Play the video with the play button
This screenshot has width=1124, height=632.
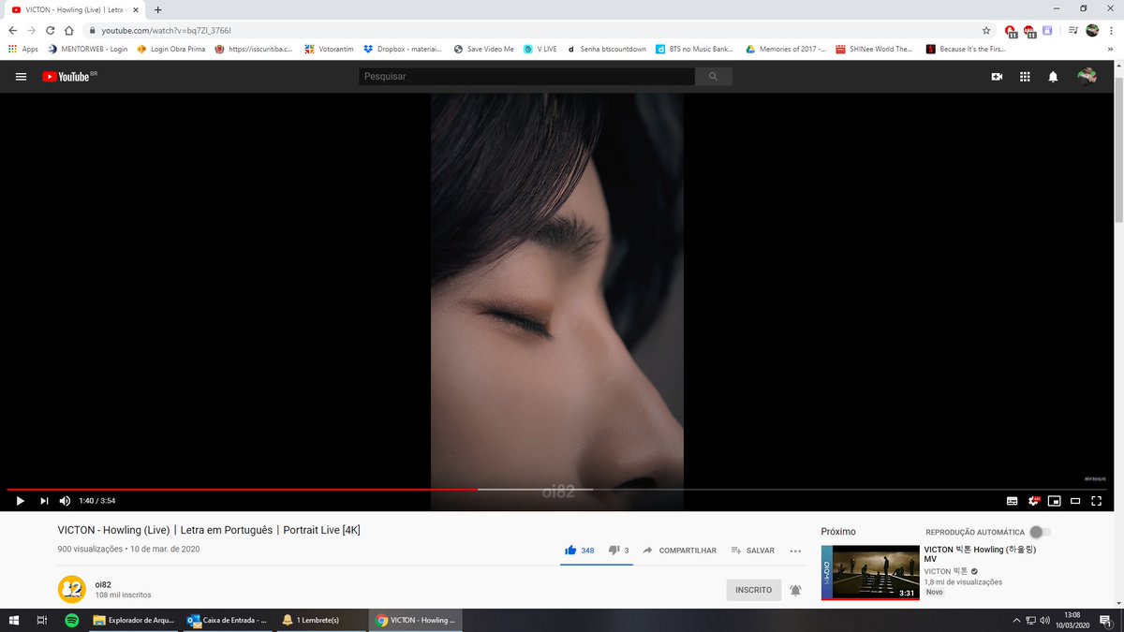pos(20,501)
